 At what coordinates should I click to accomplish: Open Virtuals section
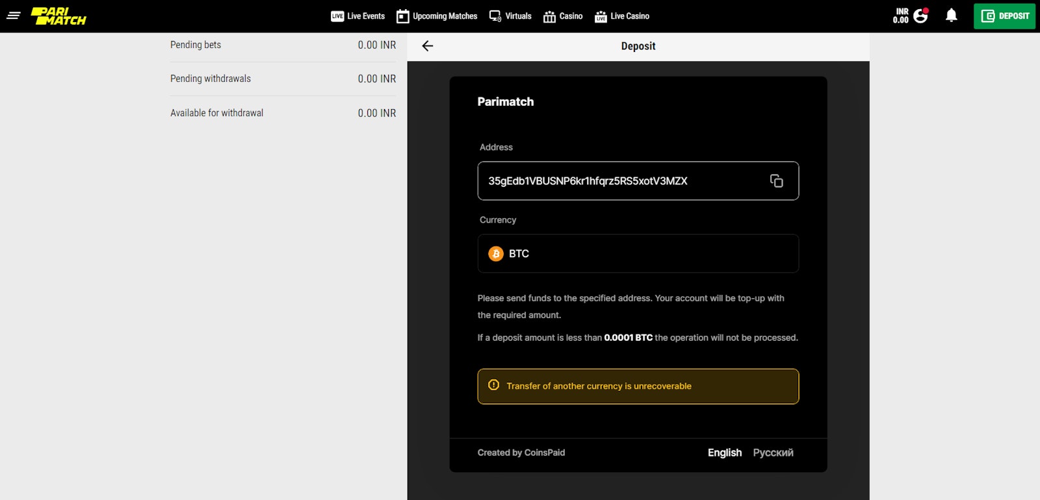coord(510,16)
